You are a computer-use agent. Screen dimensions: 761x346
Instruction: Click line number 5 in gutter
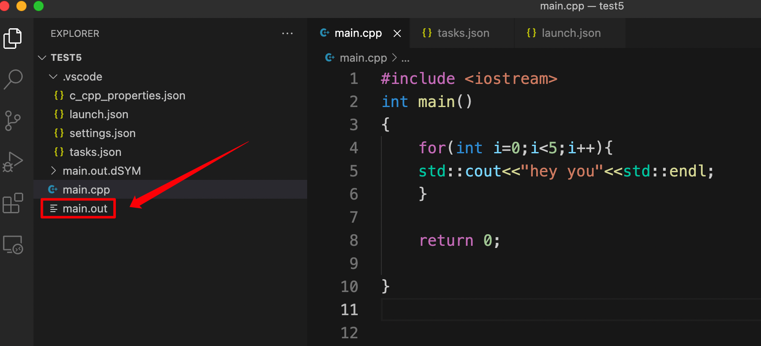[x=354, y=171]
